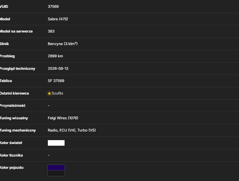The height and width of the screenshot is (181, 239).
Task: Click the gold star icon beside Szuflix
Action: (49, 93)
